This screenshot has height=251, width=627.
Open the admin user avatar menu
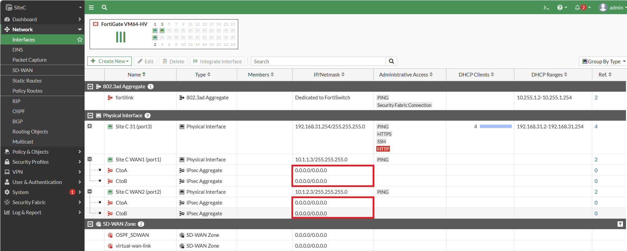pos(613,7)
